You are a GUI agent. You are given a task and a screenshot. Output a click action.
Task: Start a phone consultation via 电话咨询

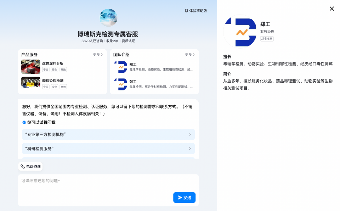[x=30, y=166]
